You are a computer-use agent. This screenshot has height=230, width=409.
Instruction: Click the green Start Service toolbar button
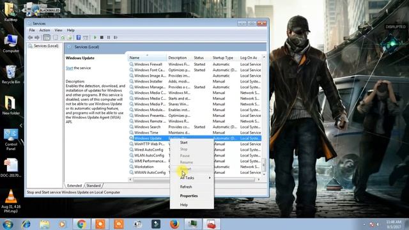click(x=95, y=38)
